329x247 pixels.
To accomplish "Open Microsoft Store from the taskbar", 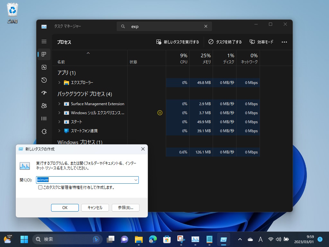I will [166, 239].
